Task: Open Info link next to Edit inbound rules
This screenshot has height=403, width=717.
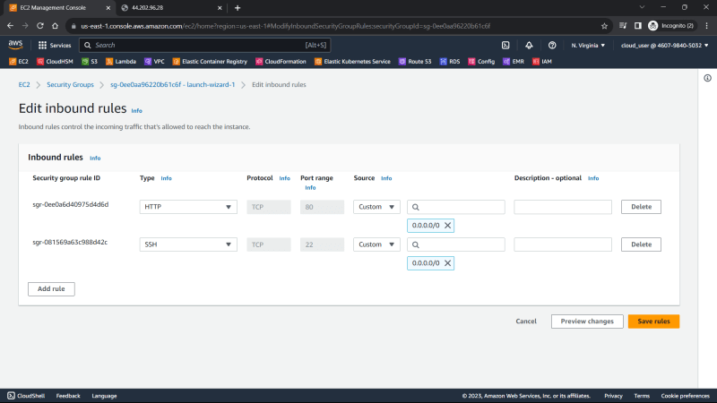Action: pos(137,110)
